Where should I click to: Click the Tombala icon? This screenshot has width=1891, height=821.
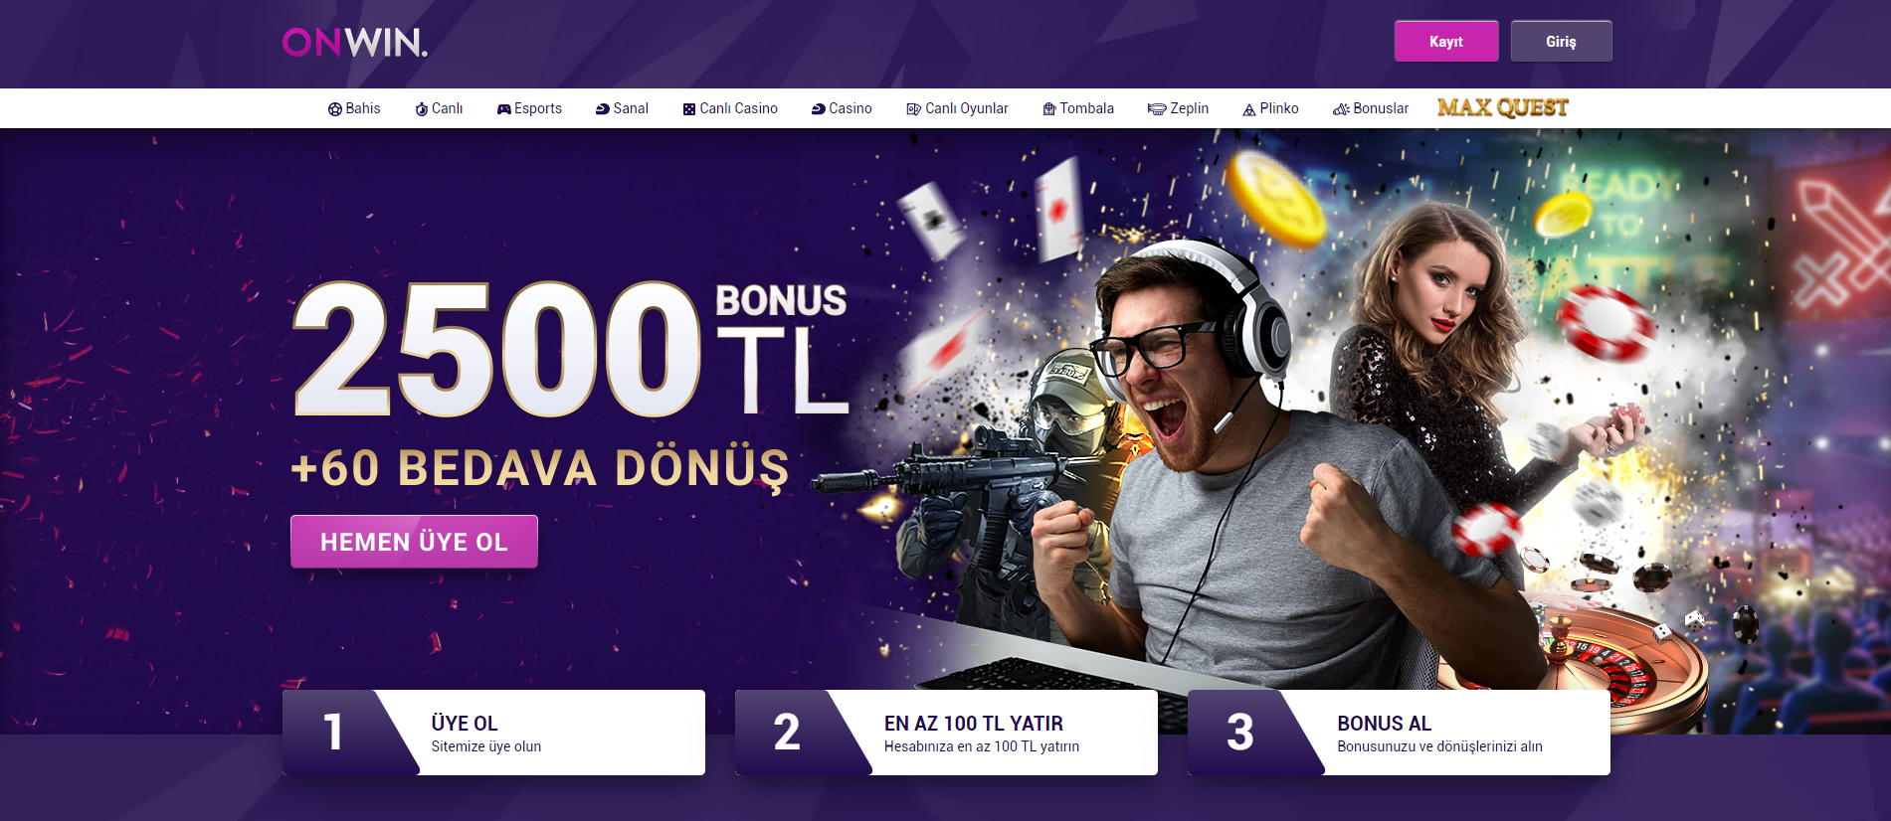pos(1049,109)
